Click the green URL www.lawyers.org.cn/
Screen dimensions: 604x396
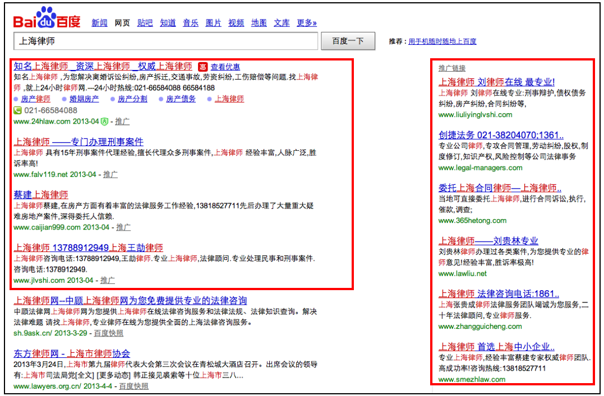47,386
